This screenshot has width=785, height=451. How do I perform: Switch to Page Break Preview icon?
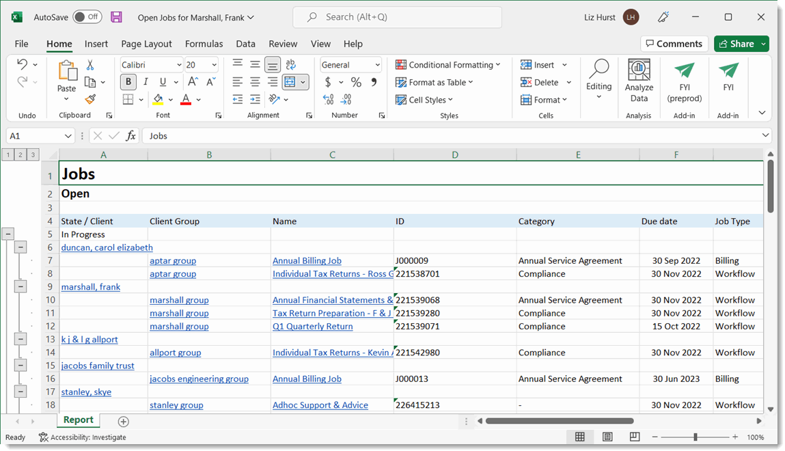634,437
